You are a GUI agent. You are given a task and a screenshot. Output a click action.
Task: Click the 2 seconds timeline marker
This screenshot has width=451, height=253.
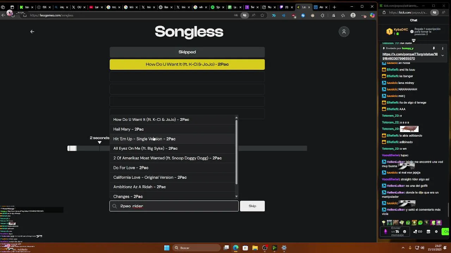(x=100, y=140)
